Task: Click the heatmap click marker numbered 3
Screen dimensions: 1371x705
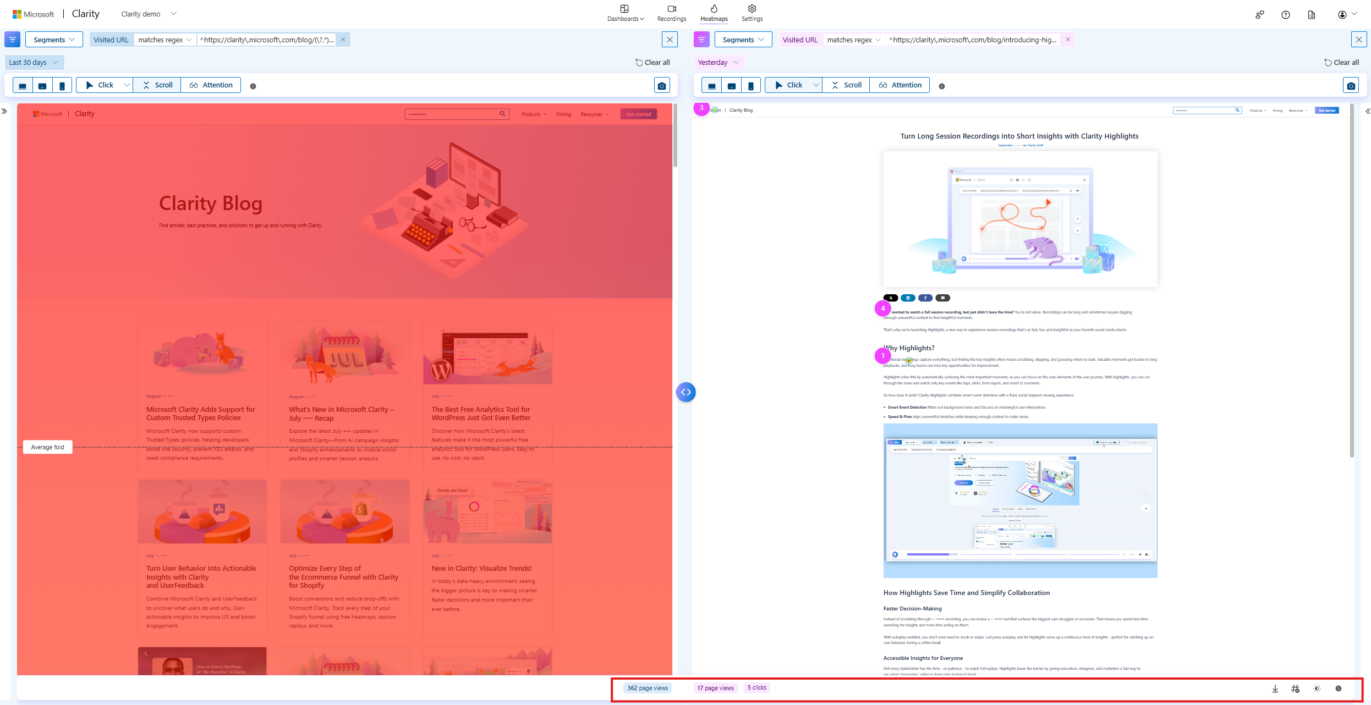Action: [701, 108]
